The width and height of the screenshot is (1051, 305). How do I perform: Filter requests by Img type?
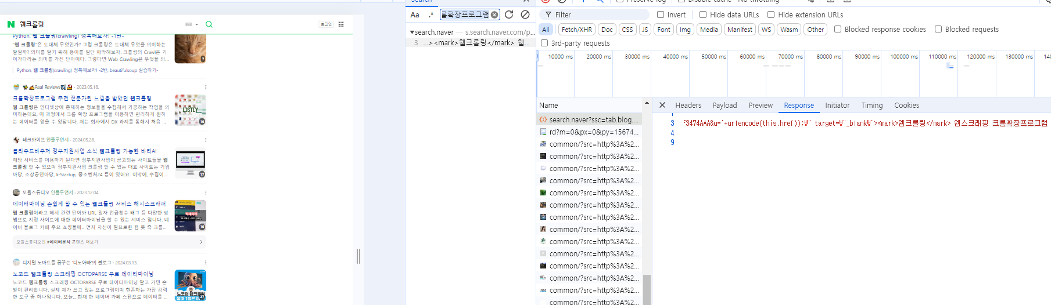pos(686,30)
